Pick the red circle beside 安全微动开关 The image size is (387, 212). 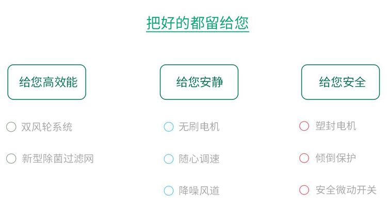point(304,190)
